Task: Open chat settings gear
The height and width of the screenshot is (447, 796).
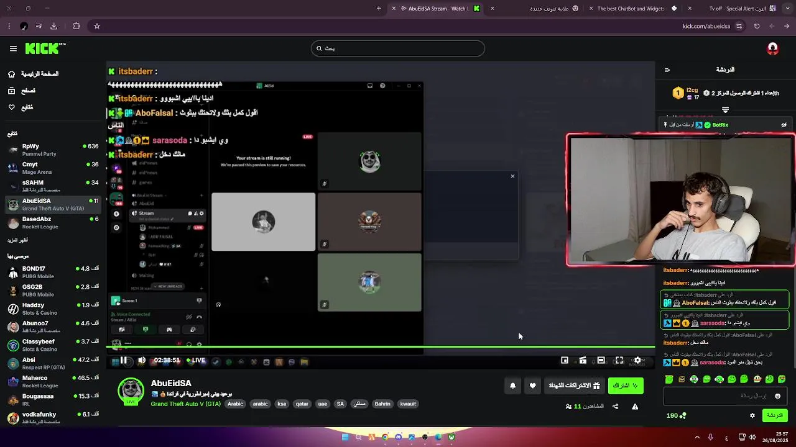Action: (x=752, y=415)
